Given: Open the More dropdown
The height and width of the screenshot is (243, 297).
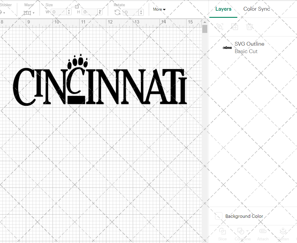Looking at the screenshot, I should [159, 9].
